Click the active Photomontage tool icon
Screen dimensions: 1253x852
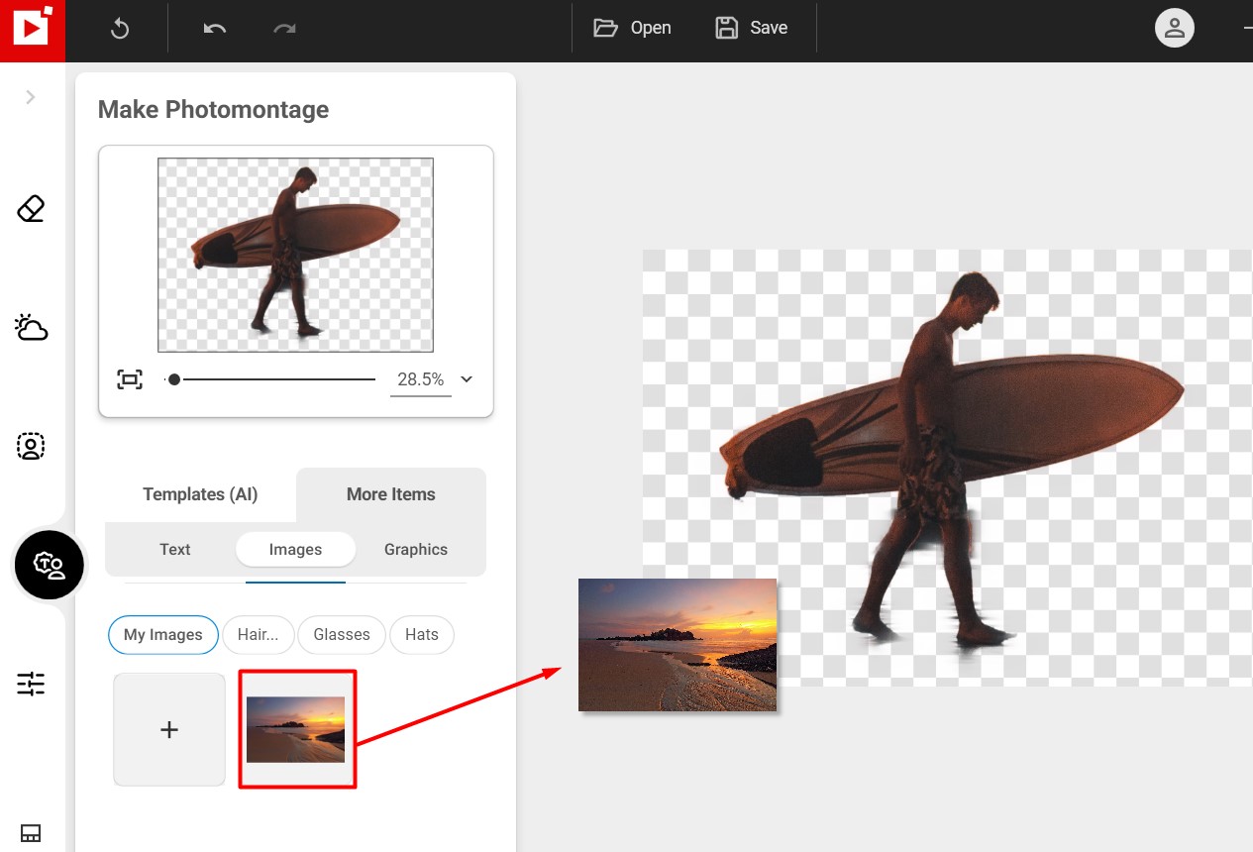(50, 565)
